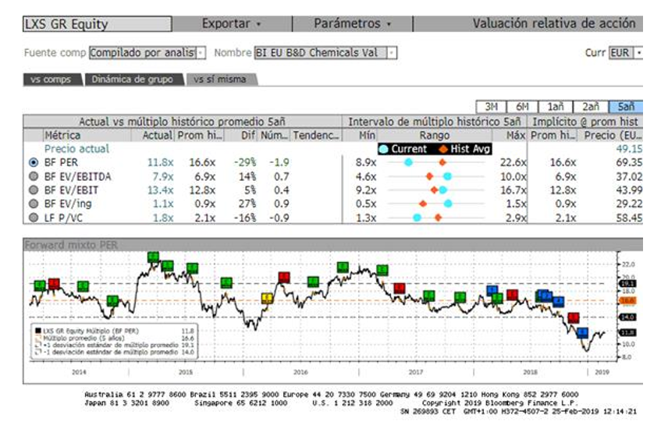Select the 5añ time range button

point(626,106)
